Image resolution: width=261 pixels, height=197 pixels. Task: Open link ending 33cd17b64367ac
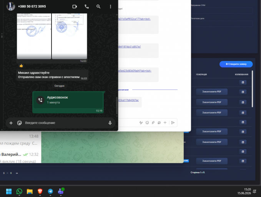(x=128, y=100)
